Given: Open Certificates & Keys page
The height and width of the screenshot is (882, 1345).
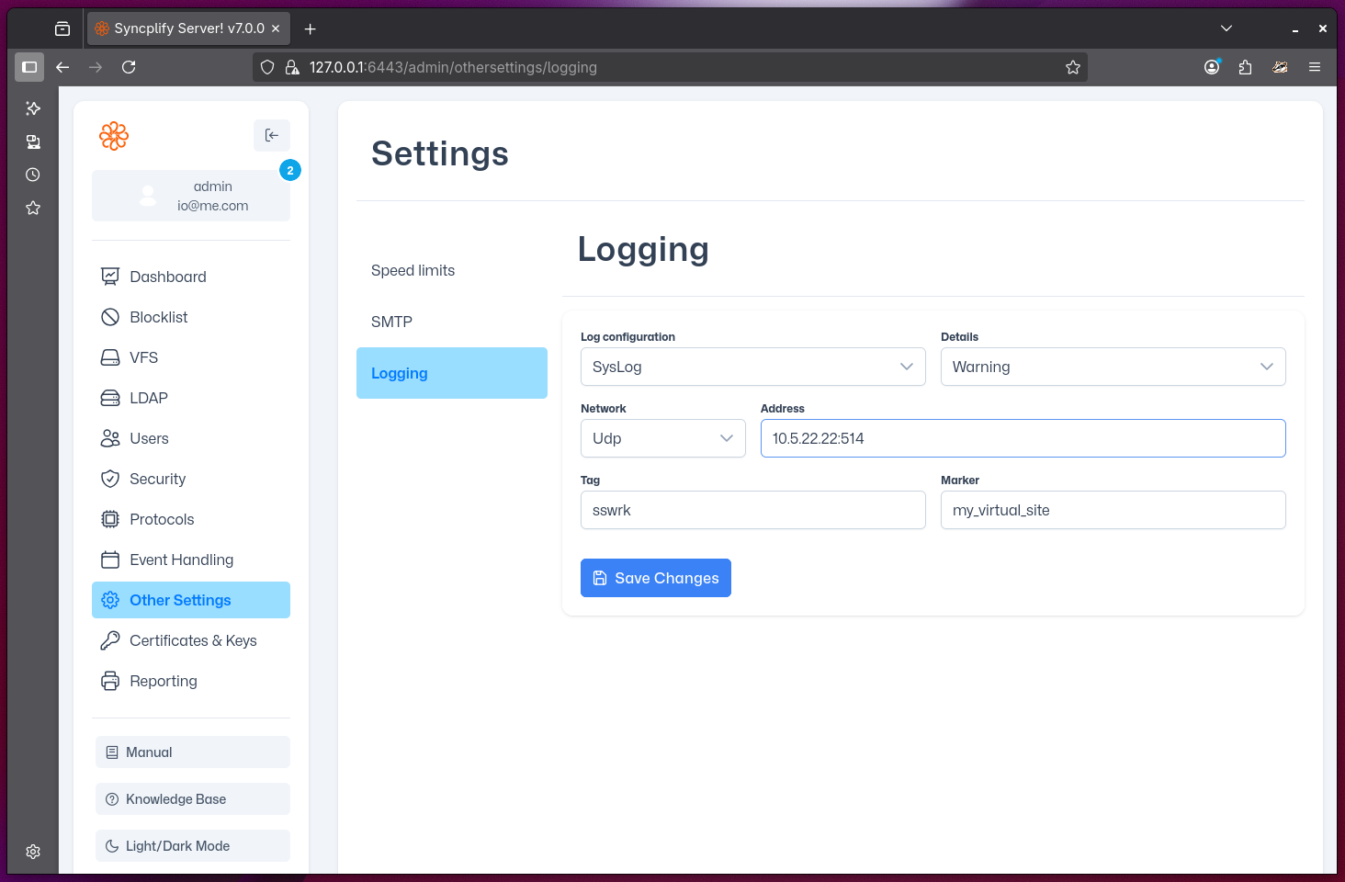Looking at the screenshot, I should click(193, 640).
